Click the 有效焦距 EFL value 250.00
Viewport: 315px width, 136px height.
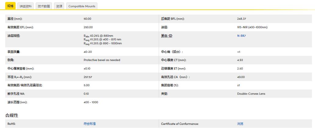[88, 27]
